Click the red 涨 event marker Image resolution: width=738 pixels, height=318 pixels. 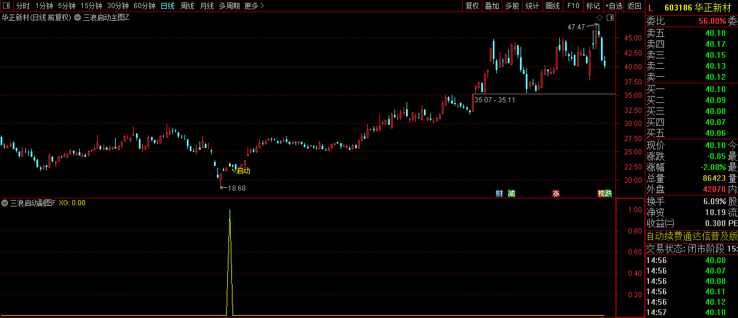(x=556, y=193)
